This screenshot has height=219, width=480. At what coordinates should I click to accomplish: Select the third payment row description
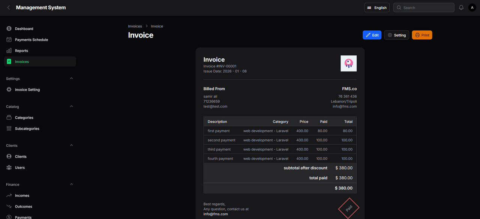click(219, 149)
